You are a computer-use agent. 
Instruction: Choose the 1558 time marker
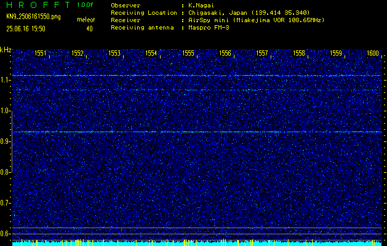pyautogui.click(x=299, y=53)
